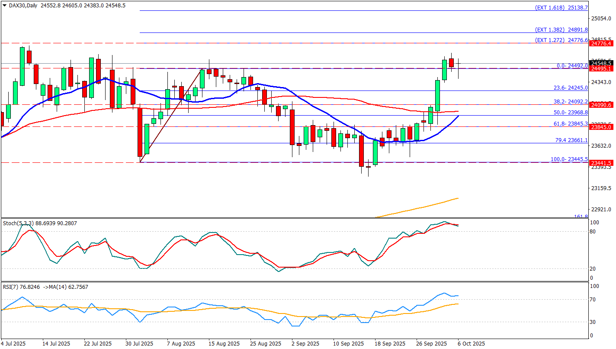Select the red 24776.4 price tag
616x349 pixels.
pos(601,44)
